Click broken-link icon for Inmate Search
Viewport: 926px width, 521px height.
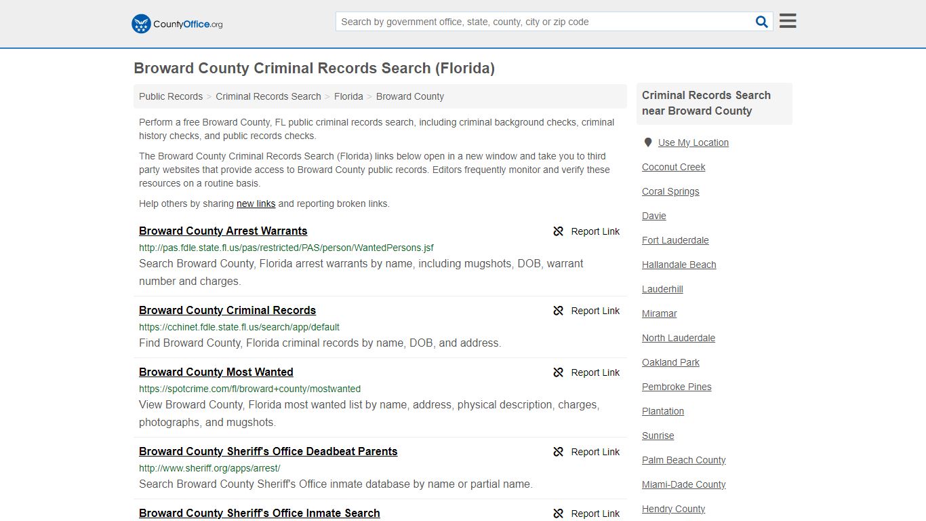click(559, 514)
